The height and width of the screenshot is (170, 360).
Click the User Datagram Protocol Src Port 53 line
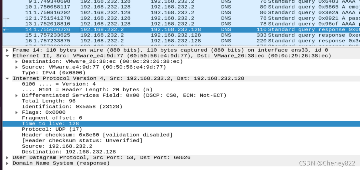click(x=101, y=158)
